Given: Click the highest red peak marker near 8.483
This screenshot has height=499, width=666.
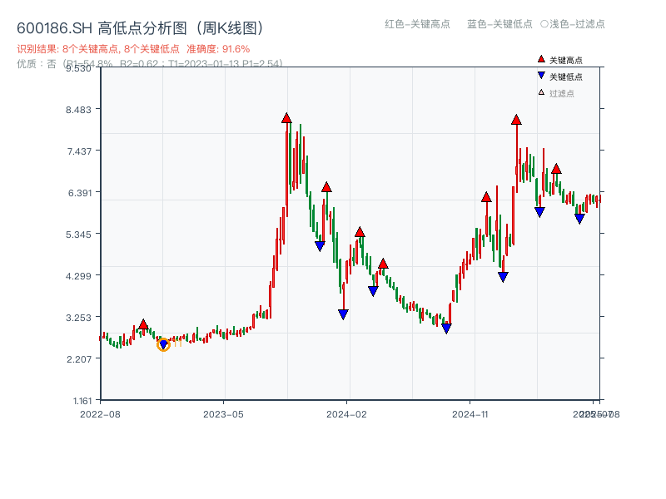Looking at the screenshot, I should point(286,116).
